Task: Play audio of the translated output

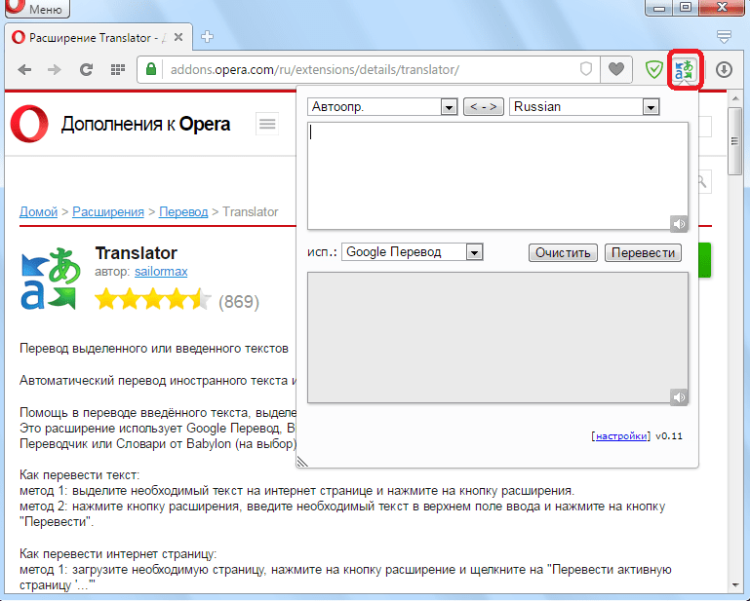Action: pyautogui.click(x=679, y=396)
